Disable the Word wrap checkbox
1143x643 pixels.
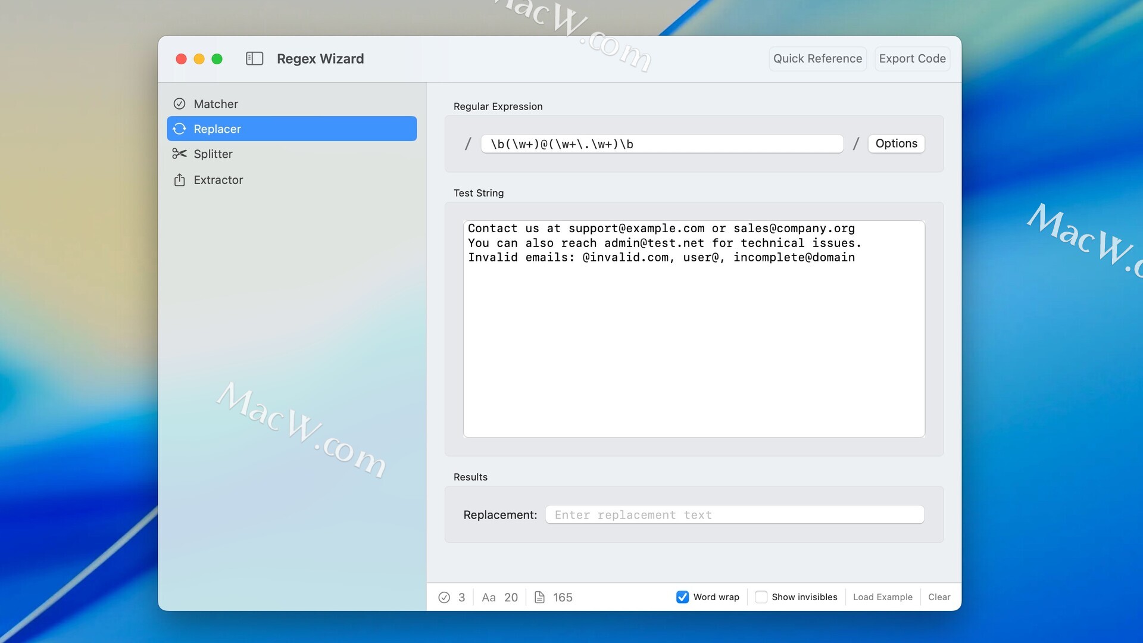point(682,597)
